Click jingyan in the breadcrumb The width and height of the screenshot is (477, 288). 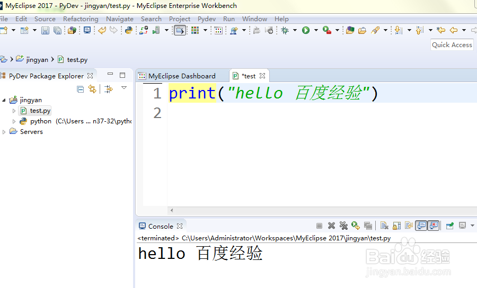[37, 60]
